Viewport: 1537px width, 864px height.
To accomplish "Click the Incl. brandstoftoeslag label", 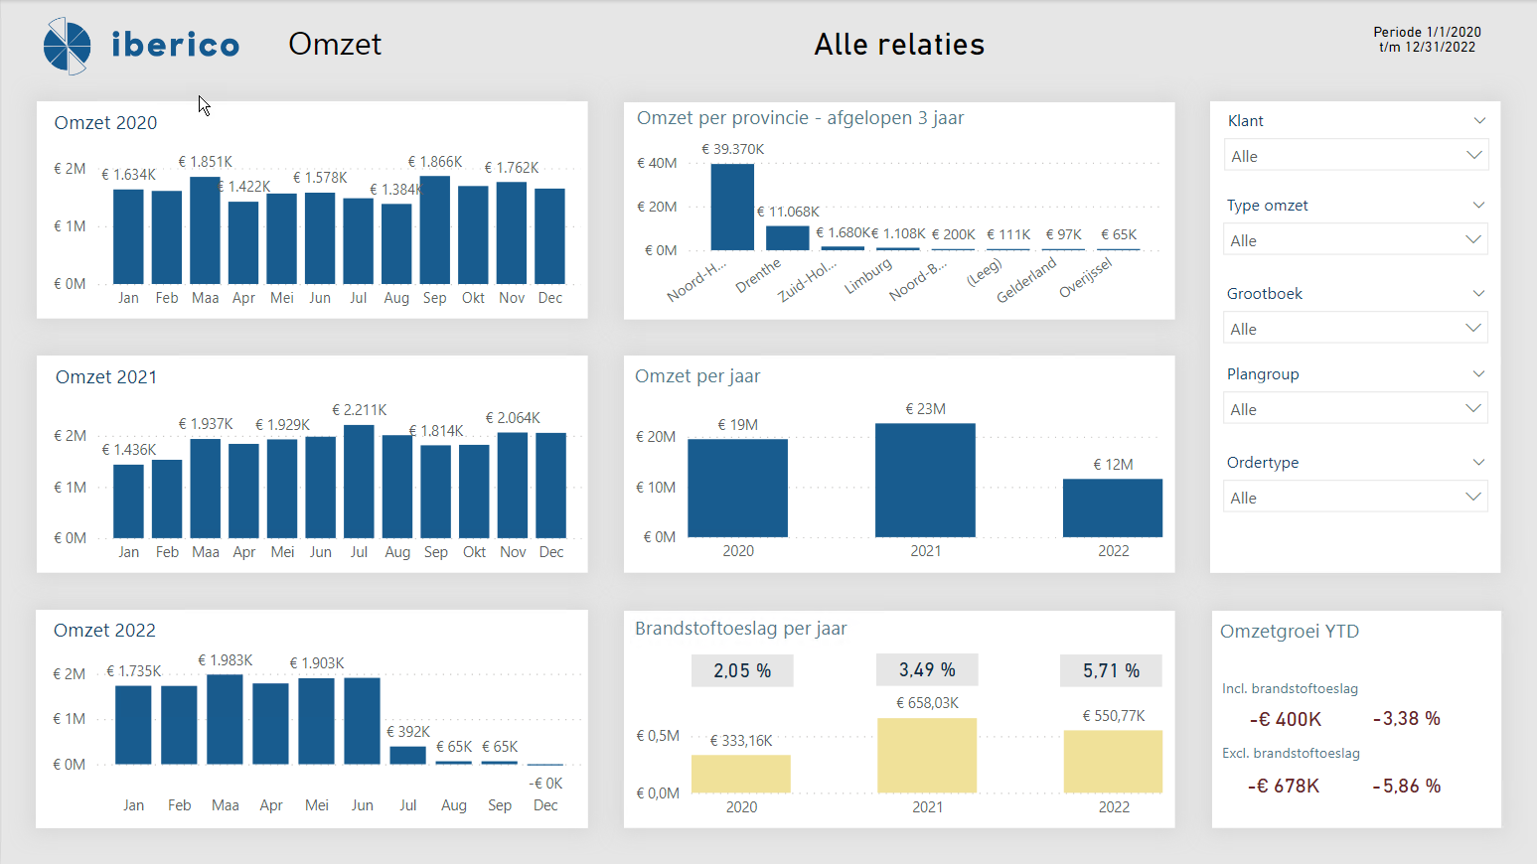I will tap(1290, 688).
